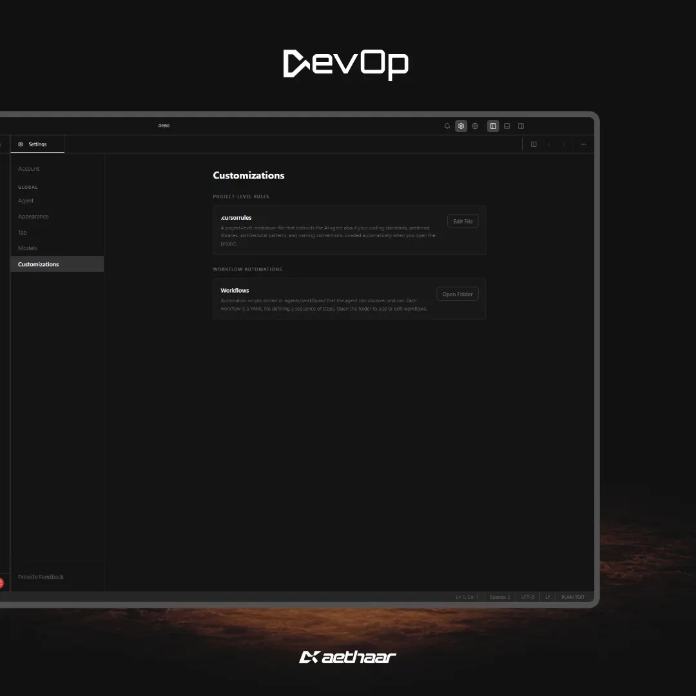Click Open Folder for Workflows

(x=457, y=295)
